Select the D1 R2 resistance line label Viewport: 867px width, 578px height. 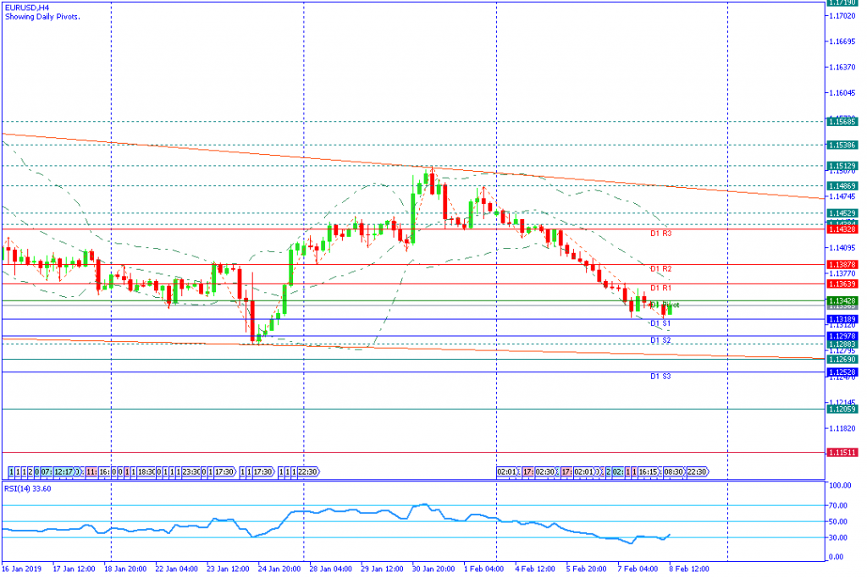click(x=660, y=268)
